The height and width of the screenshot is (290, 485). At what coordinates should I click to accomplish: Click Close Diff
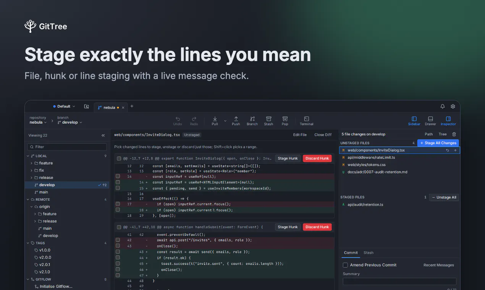[323, 135]
